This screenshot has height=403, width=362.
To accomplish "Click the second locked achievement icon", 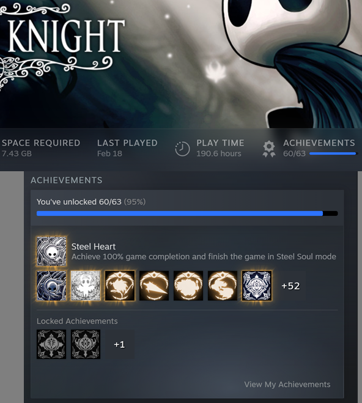I will pos(86,344).
